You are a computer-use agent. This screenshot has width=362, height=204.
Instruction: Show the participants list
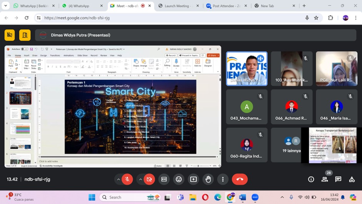(325, 179)
